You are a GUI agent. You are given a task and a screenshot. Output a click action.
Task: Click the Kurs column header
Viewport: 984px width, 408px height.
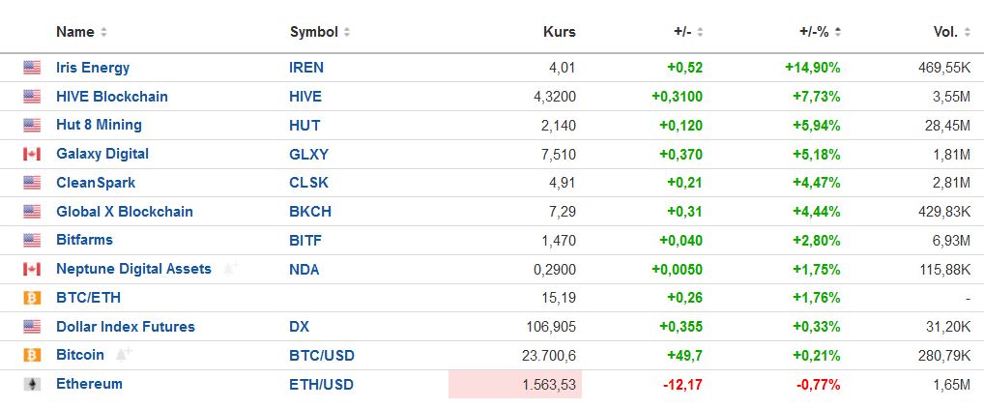click(559, 32)
